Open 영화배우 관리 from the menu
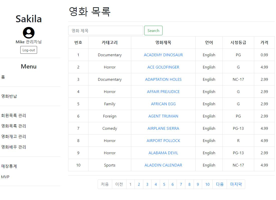 14,147
